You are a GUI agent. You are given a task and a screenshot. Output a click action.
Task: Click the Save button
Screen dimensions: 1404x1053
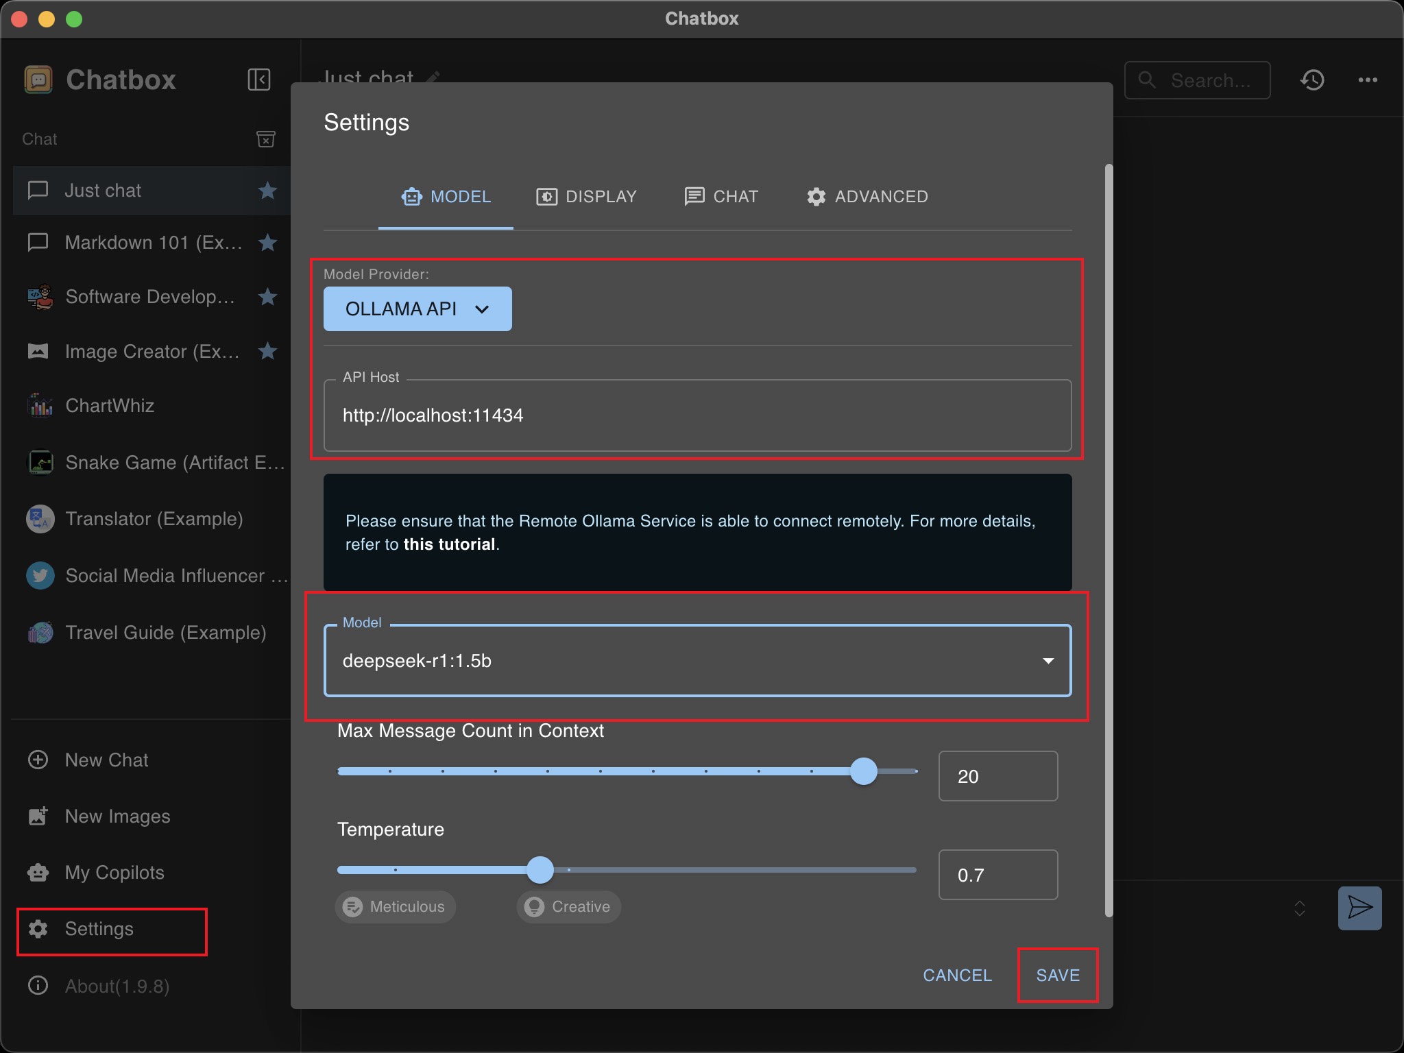[1057, 975]
